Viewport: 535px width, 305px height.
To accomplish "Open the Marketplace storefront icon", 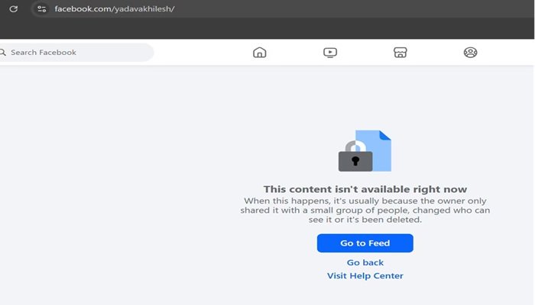I will [x=400, y=53].
